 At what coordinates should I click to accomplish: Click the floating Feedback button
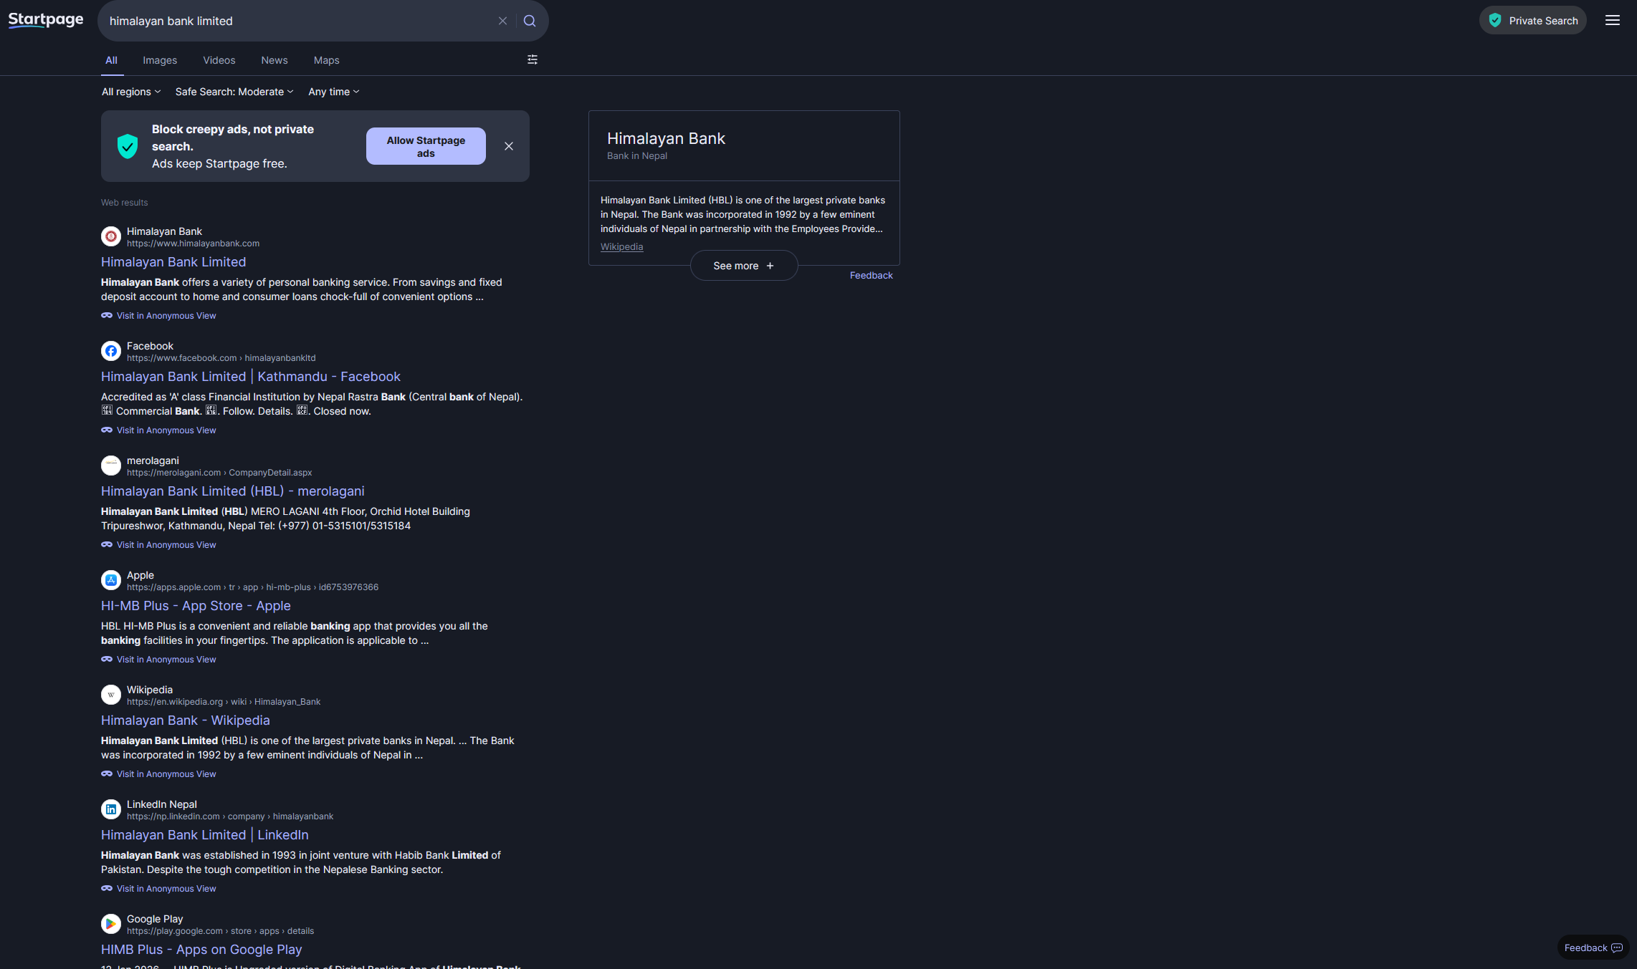click(1593, 948)
